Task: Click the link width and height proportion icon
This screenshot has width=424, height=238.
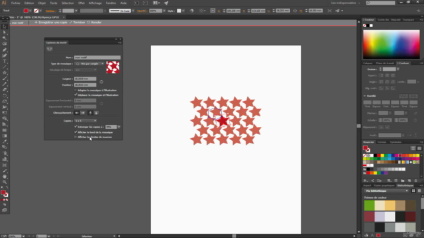Action: 101,82
